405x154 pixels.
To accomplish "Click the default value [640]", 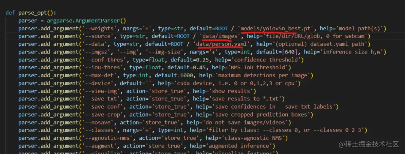I will click(x=290, y=52).
